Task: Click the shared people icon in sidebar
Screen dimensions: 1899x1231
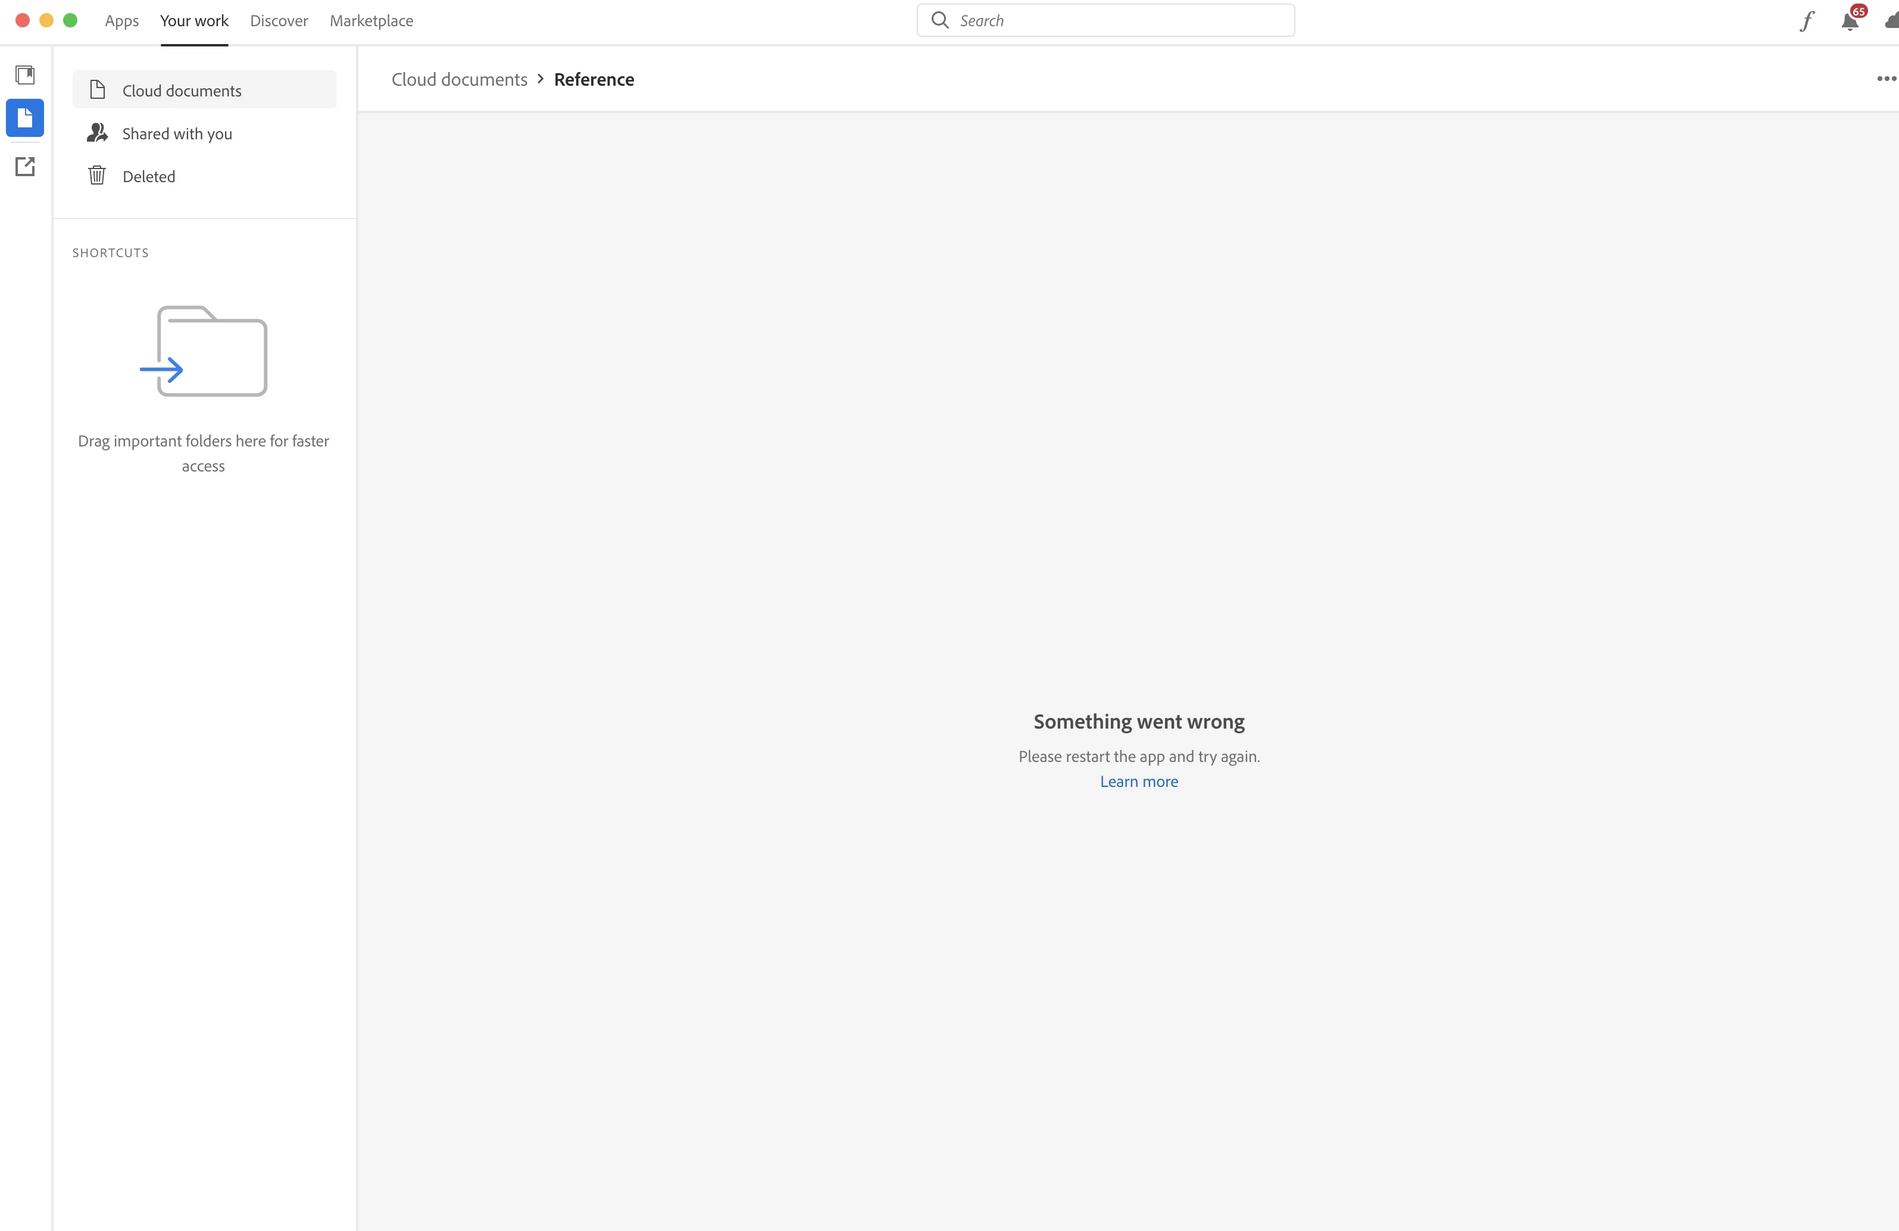Action: (96, 132)
